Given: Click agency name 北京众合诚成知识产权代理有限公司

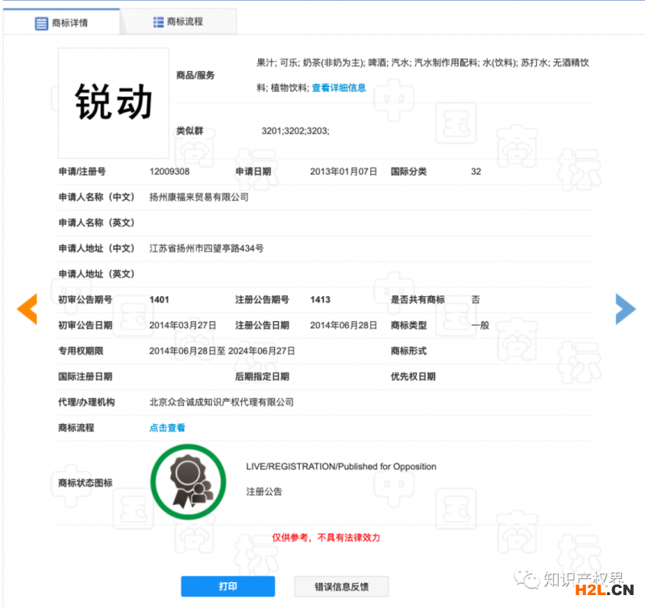Looking at the screenshot, I should 221,402.
